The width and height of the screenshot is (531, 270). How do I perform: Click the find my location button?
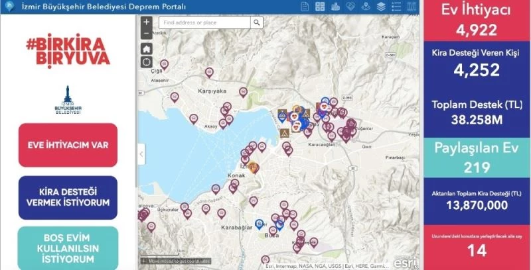[147, 62]
